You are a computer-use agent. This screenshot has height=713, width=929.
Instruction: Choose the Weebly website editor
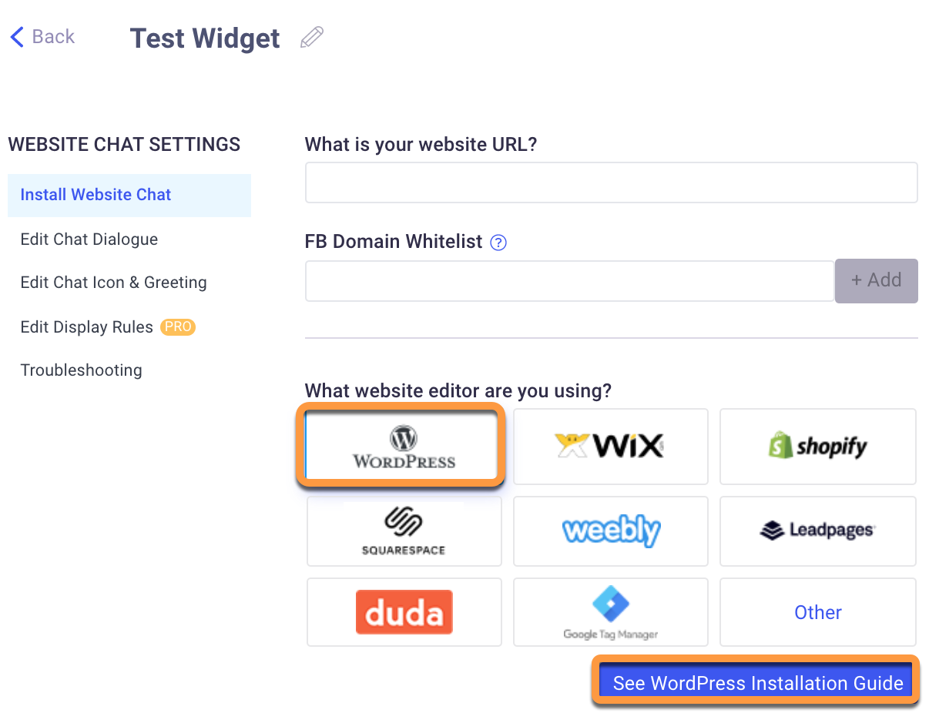pyautogui.click(x=610, y=531)
